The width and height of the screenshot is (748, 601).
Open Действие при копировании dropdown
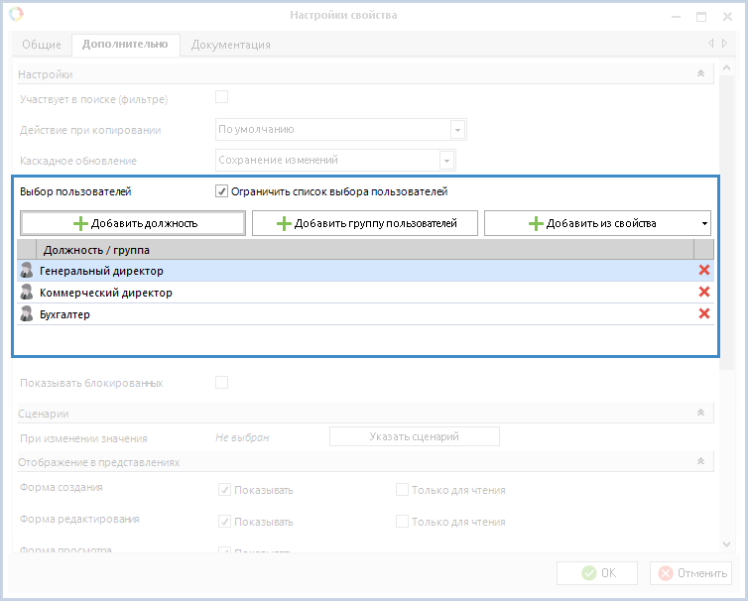click(457, 130)
